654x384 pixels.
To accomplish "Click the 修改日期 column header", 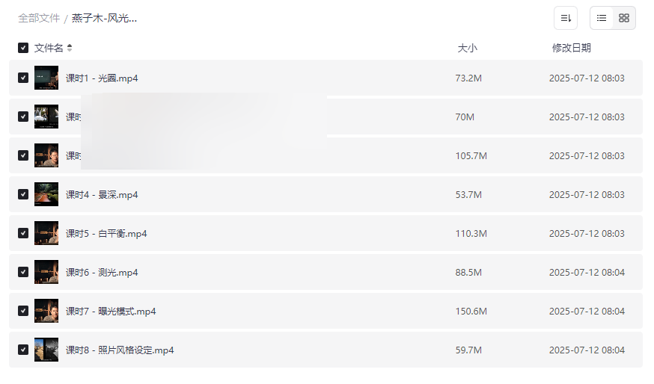I will 571,48.
